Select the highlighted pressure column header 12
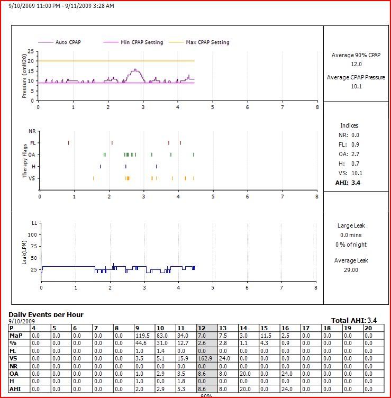The width and height of the screenshot is (391, 398). (201, 328)
